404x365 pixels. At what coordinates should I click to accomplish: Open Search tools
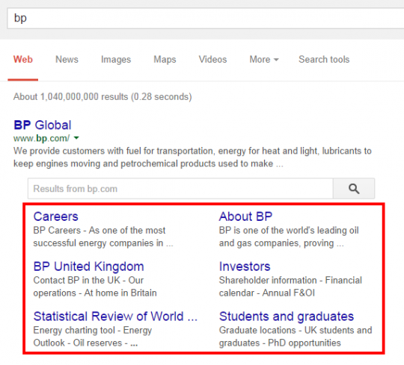tap(324, 60)
